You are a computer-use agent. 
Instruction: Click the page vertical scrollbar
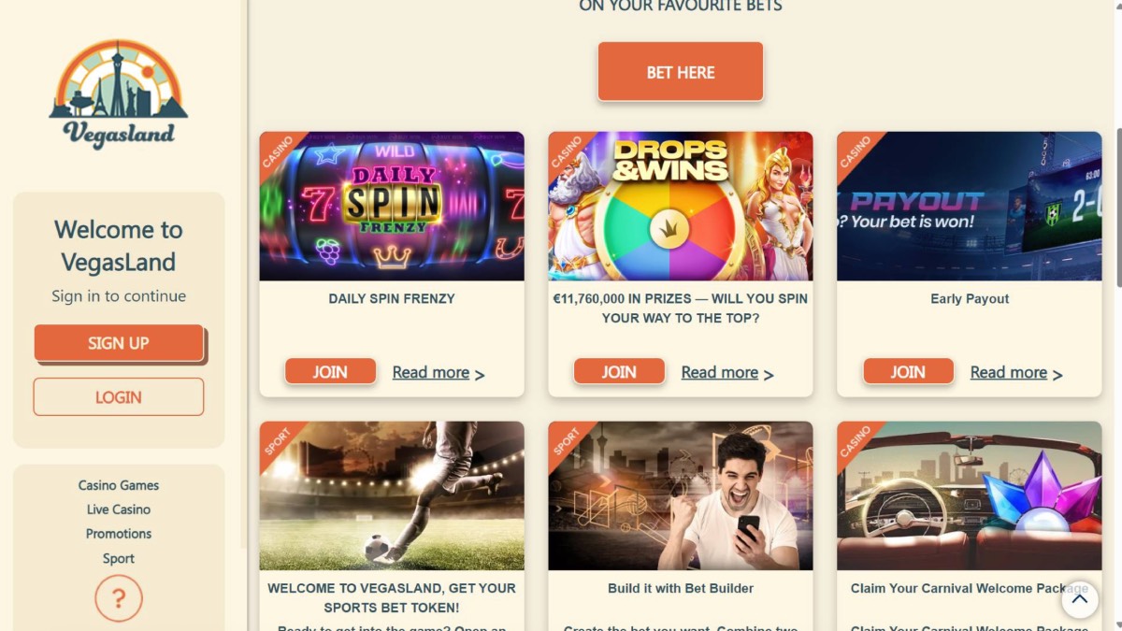point(1119,207)
